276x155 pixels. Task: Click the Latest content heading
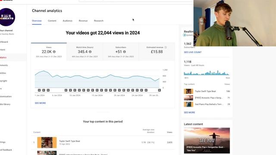[x=194, y=124]
